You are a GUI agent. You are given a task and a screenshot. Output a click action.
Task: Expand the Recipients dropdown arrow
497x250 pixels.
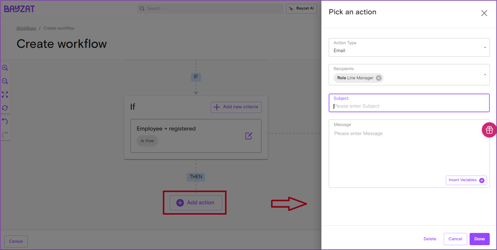tap(485, 75)
